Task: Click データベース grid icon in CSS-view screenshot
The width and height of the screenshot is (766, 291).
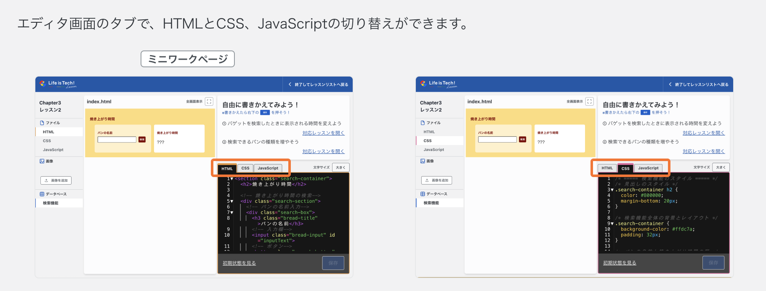Action: click(x=423, y=194)
